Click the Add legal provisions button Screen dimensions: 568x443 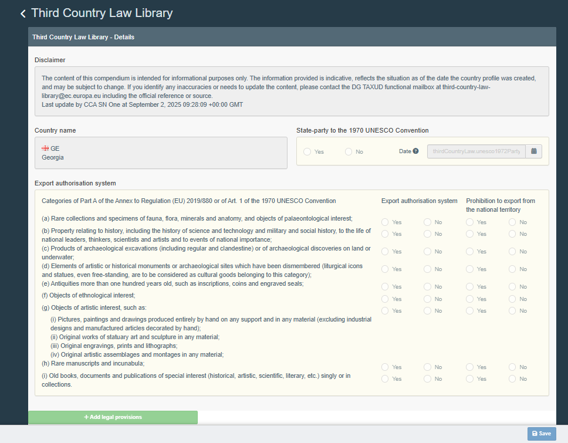point(113,417)
